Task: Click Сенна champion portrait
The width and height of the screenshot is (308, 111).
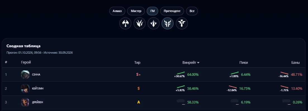Action: click(25, 74)
